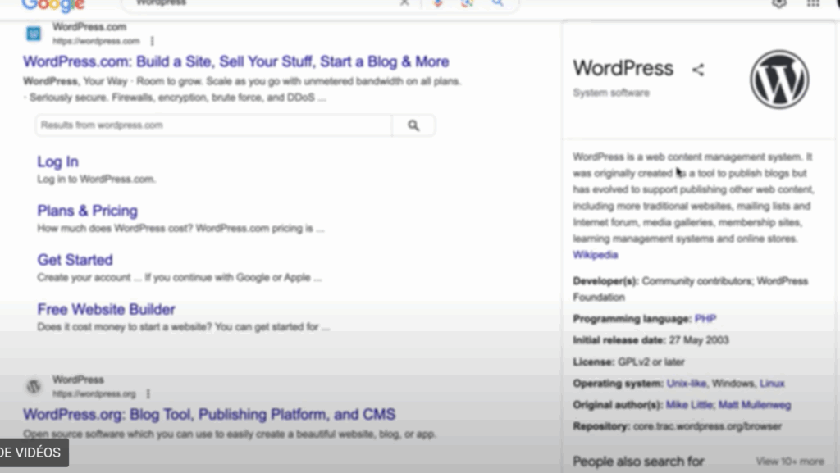
Task: Open the WordPress.com: Build a Site result
Action: [235, 61]
